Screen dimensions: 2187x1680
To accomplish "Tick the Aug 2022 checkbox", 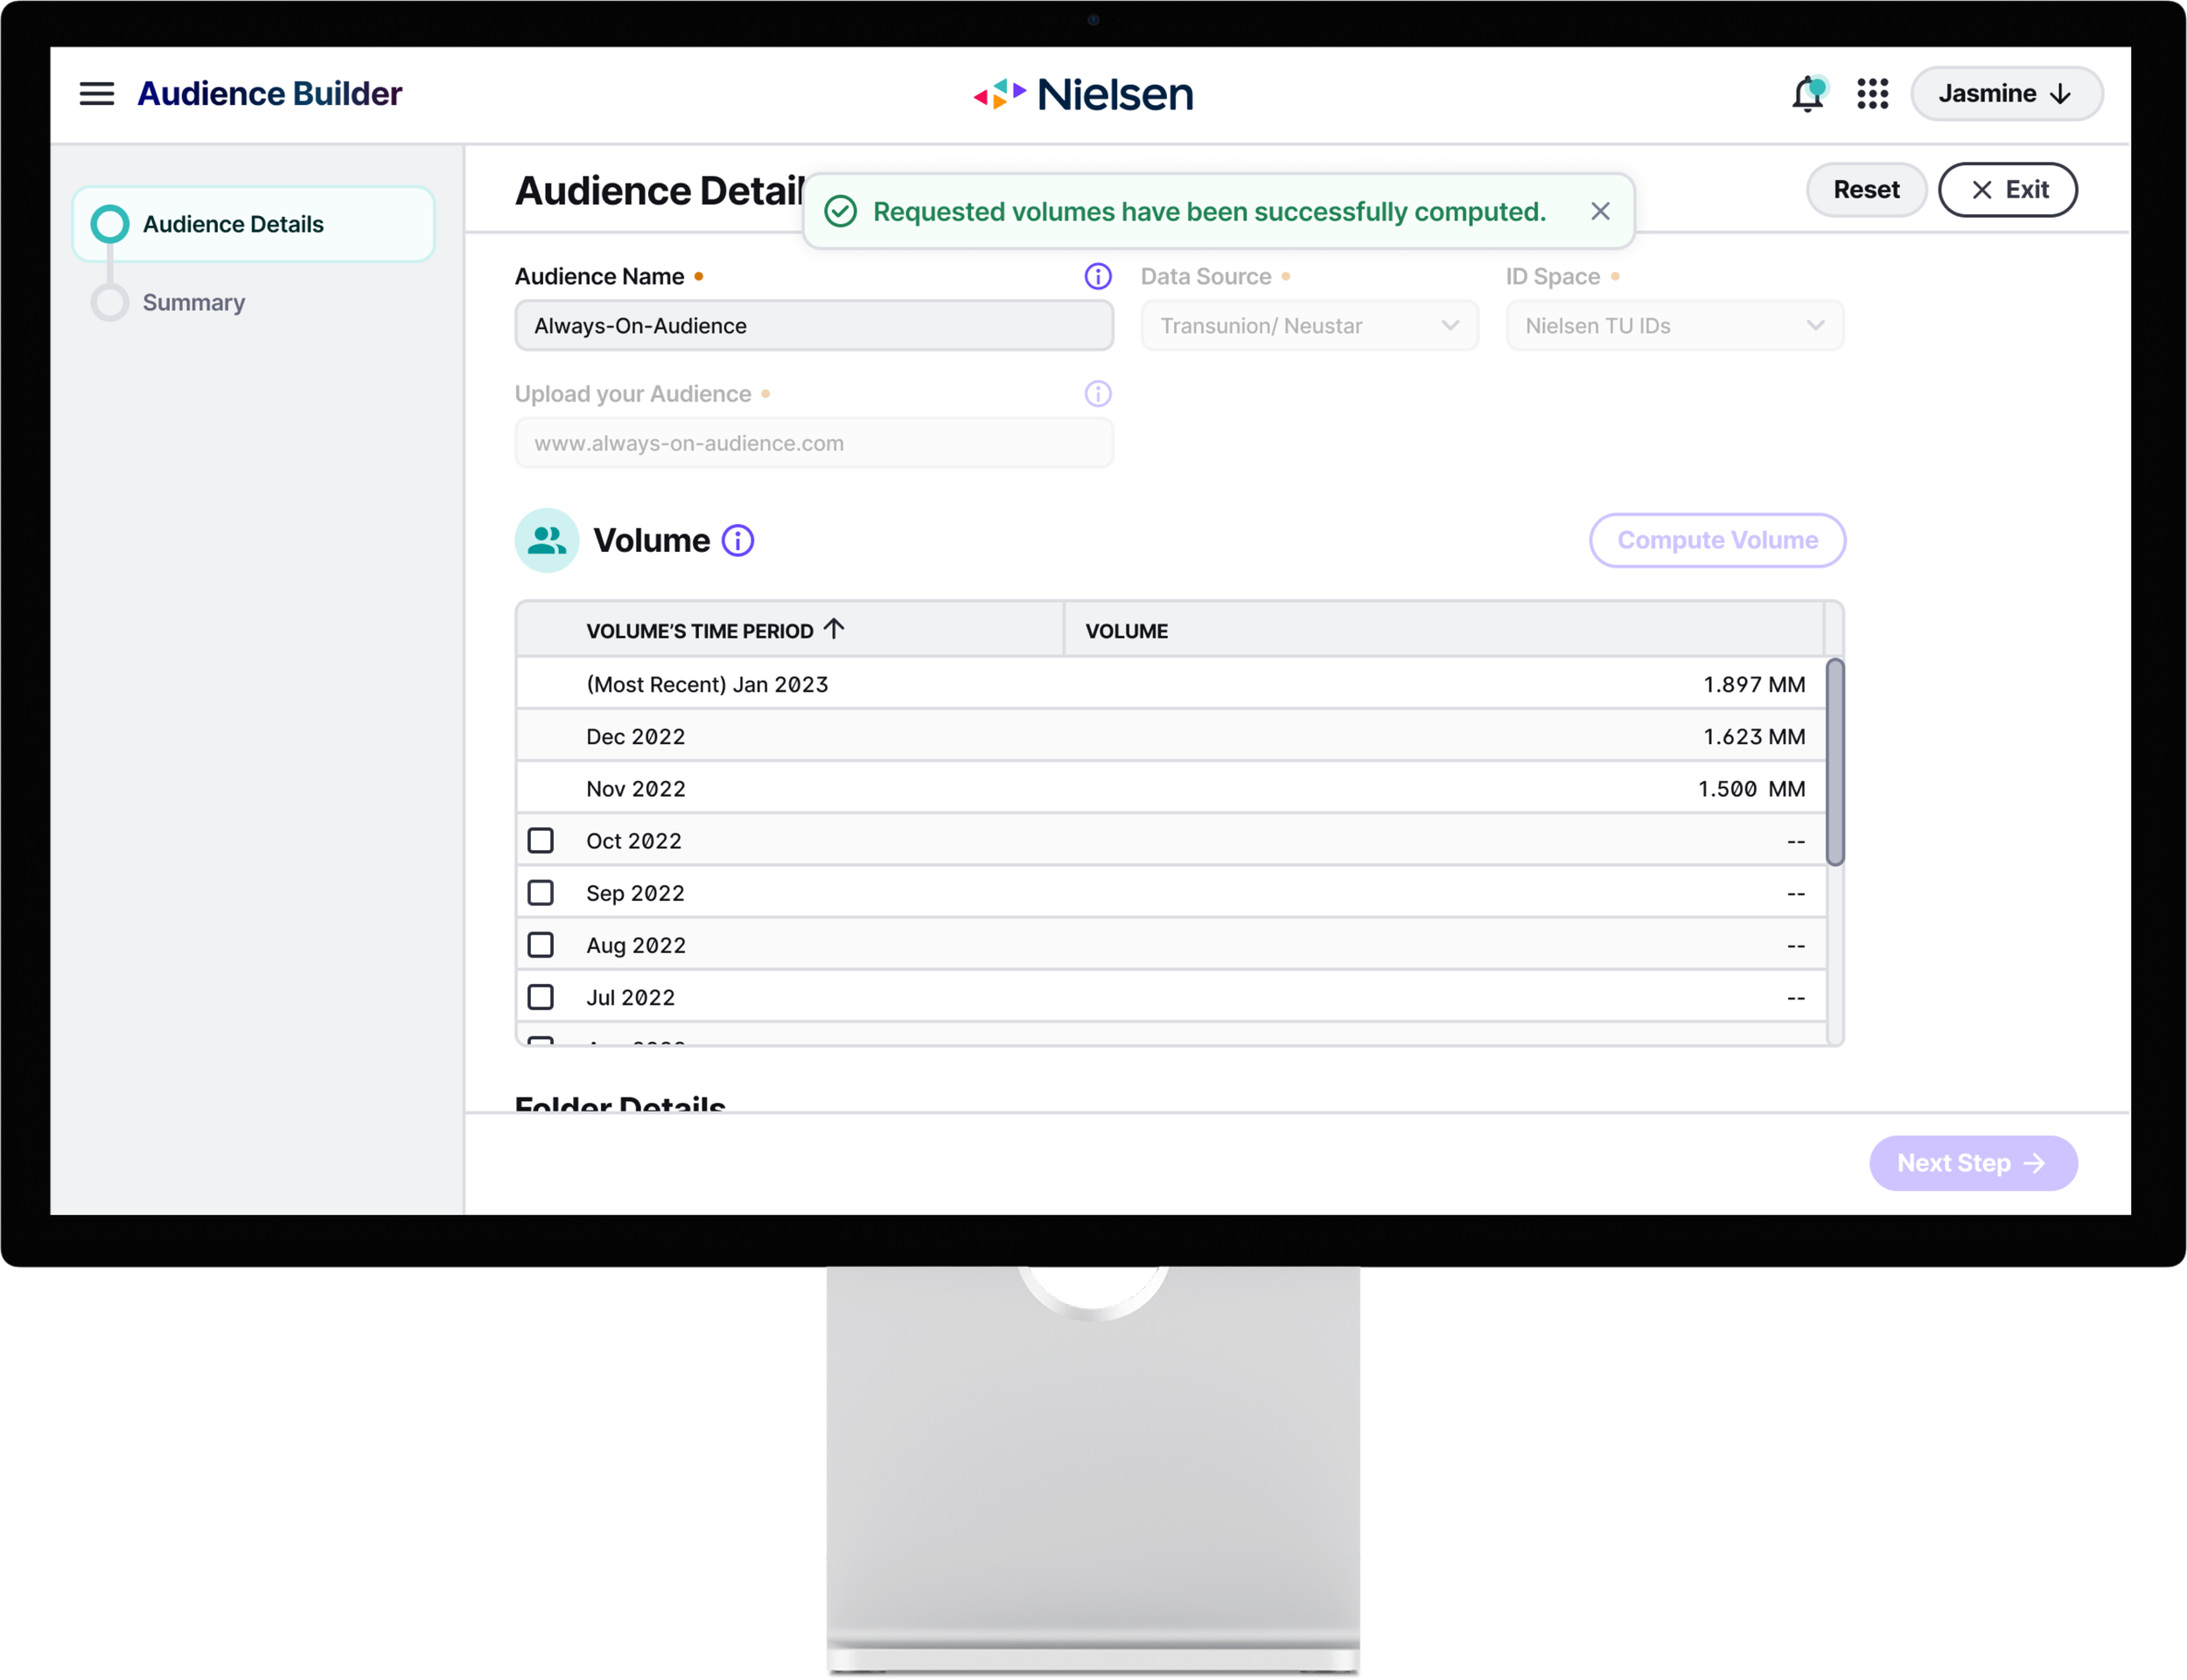I will pyautogui.click(x=541, y=944).
